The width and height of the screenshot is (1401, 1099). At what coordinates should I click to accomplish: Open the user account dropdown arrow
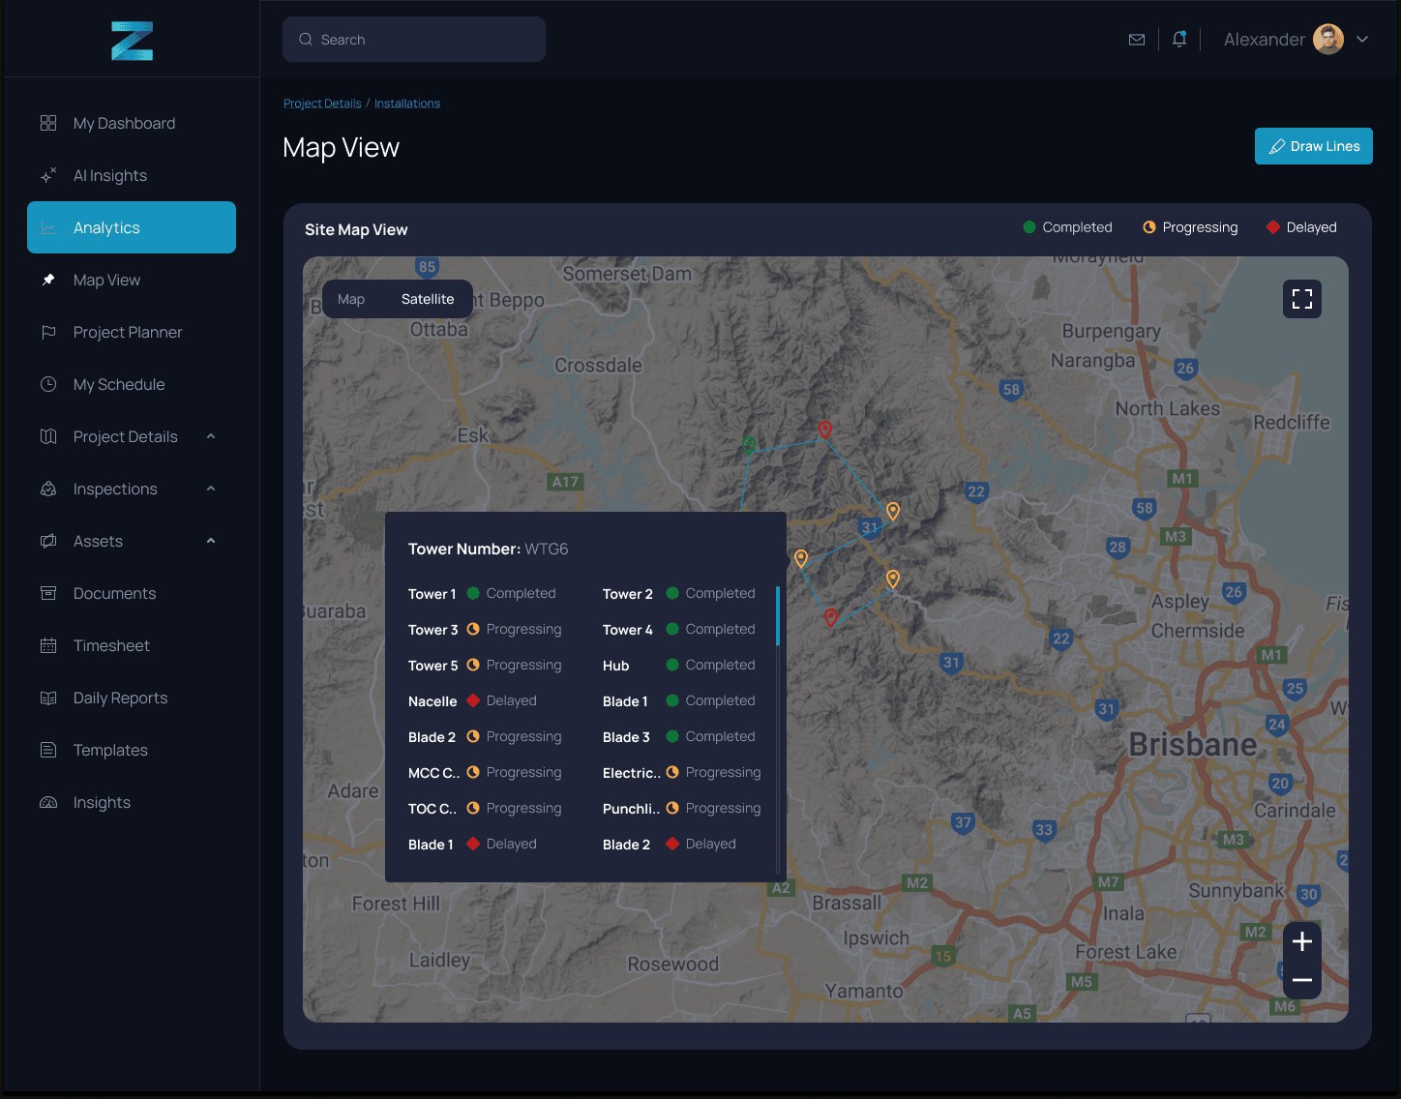[x=1362, y=40]
